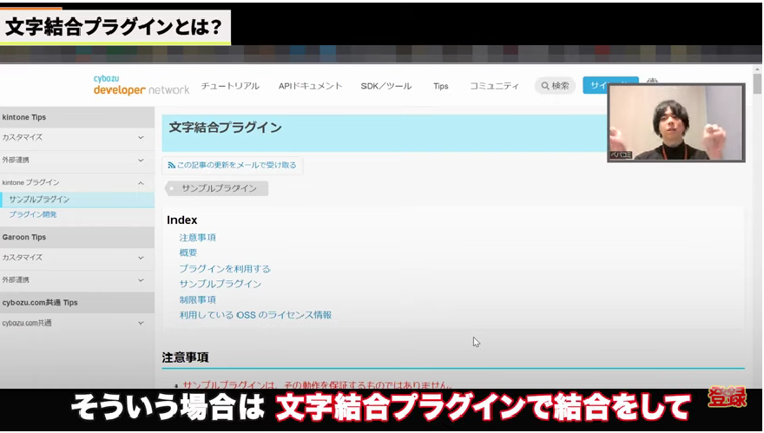Click the 登録 subscribe overlay button
This screenshot has height=433, width=764.
727,398
